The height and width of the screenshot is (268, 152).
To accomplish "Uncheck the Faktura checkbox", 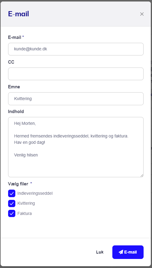I will (12, 213).
